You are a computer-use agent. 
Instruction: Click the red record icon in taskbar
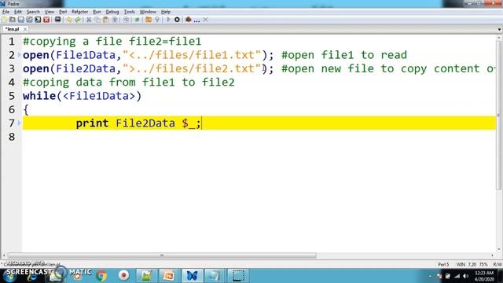tap(124, 275)
